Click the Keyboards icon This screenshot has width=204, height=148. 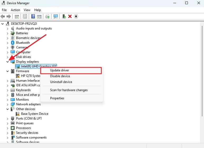click(x=13, y=90)
